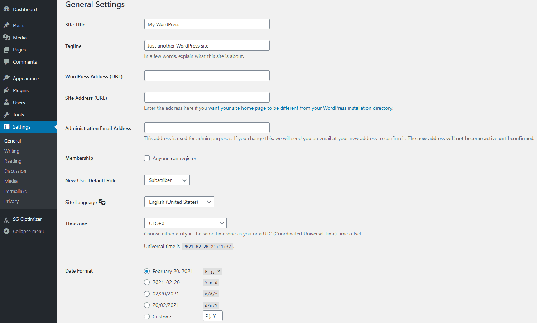Click the Dashboard gauge icon
537x323 pixels.
coord(6,9)
